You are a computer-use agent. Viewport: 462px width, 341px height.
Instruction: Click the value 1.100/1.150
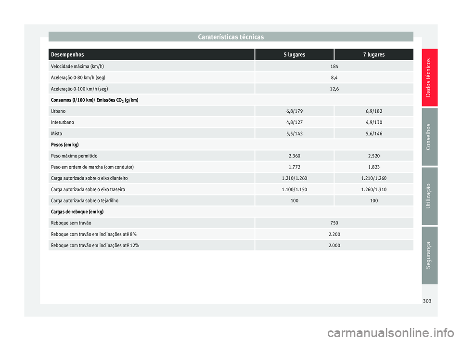(x=295, y=189)
